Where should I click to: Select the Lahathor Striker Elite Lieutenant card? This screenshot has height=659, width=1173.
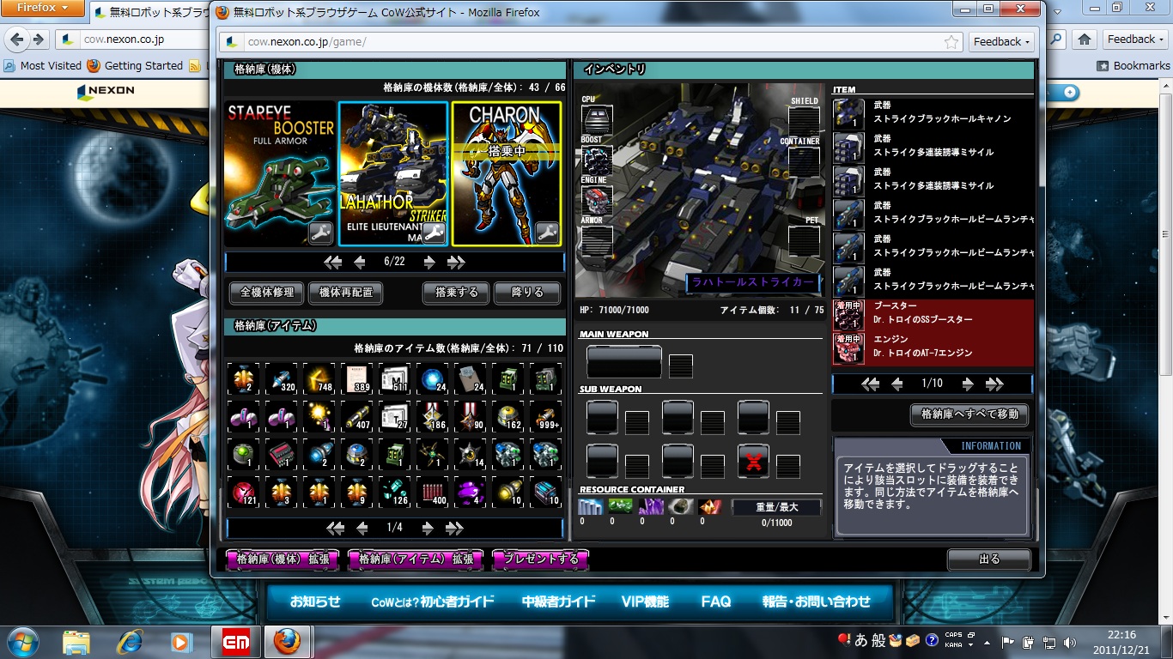point(393,174)
